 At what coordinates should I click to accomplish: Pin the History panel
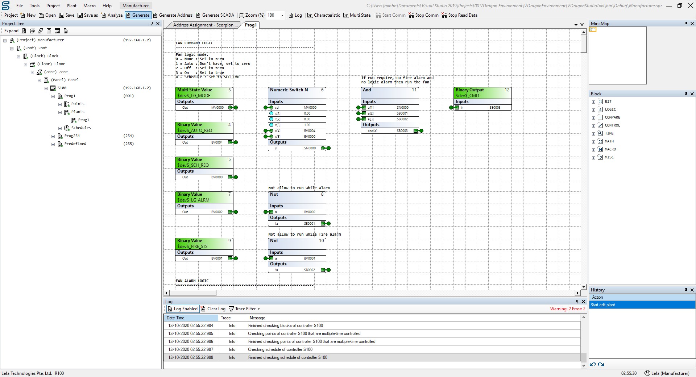click(x=685, y=290)
